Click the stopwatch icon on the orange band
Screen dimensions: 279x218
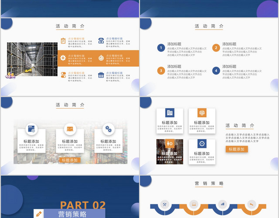point(101,58)
